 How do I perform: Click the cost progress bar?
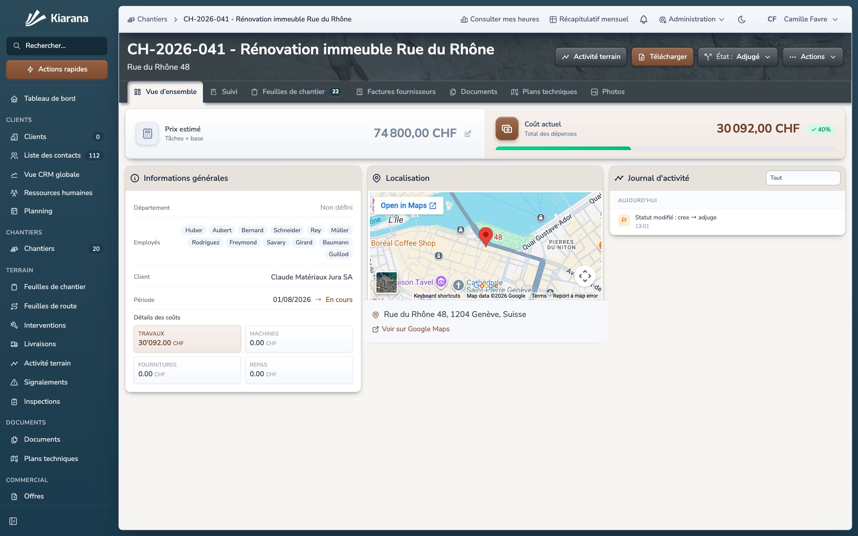[665, 148]
